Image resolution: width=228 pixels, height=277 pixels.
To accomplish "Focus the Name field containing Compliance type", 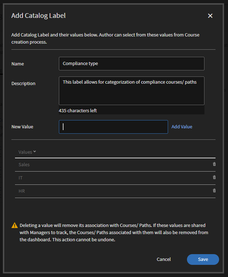I will [131, 64].
